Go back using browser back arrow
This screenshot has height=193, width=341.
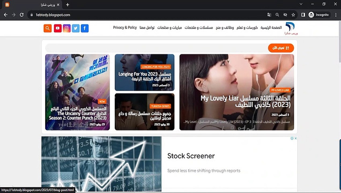coord(6,15)
